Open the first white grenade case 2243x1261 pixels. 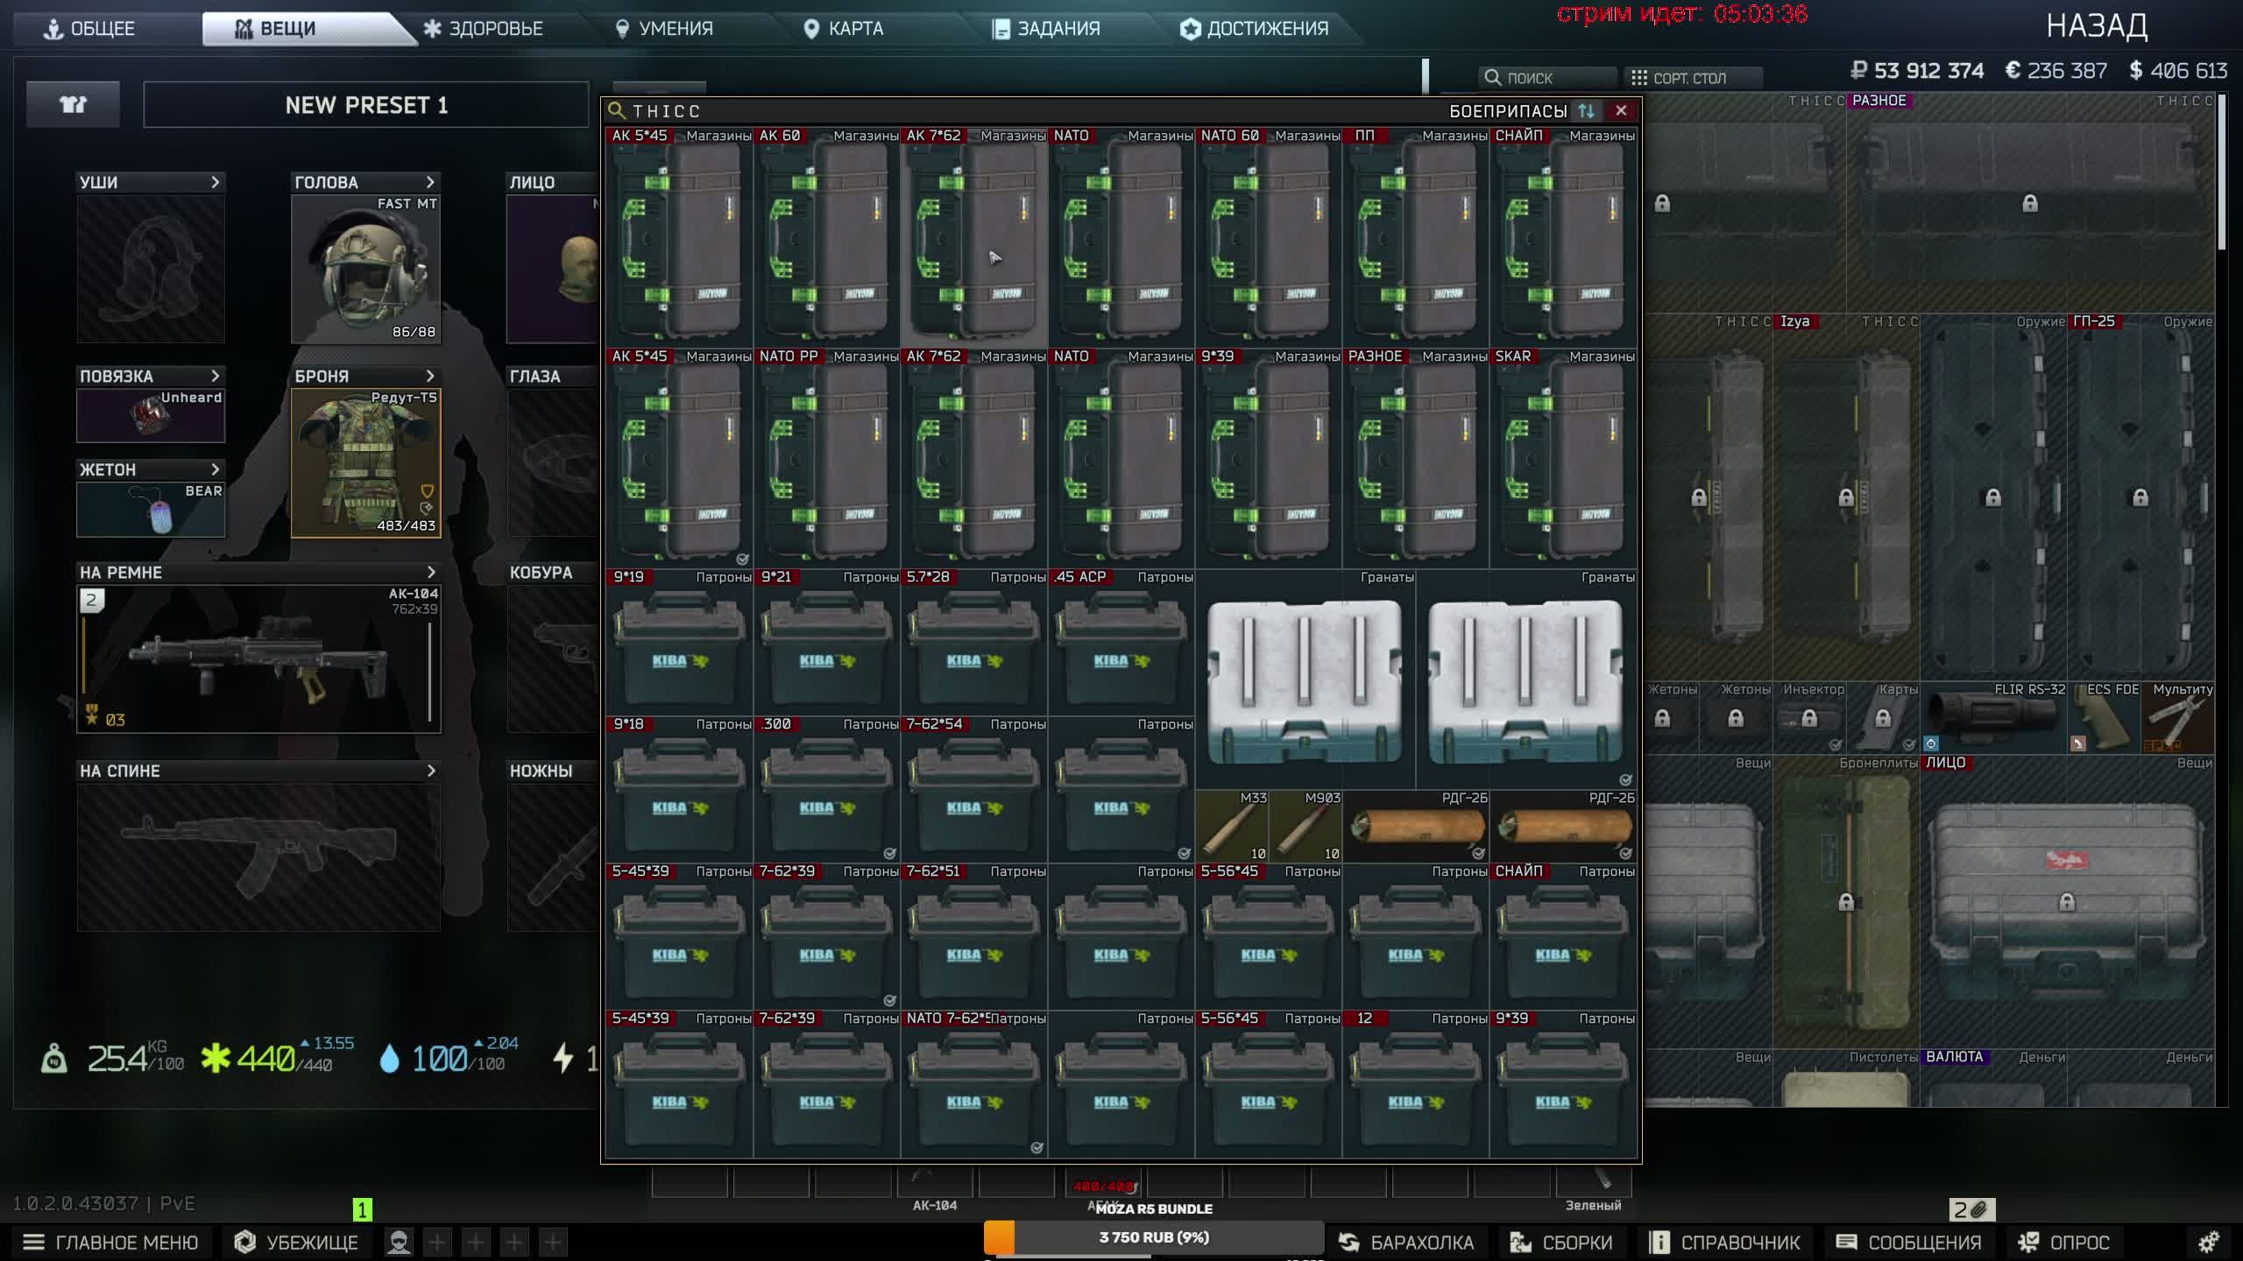(1305, 681)
